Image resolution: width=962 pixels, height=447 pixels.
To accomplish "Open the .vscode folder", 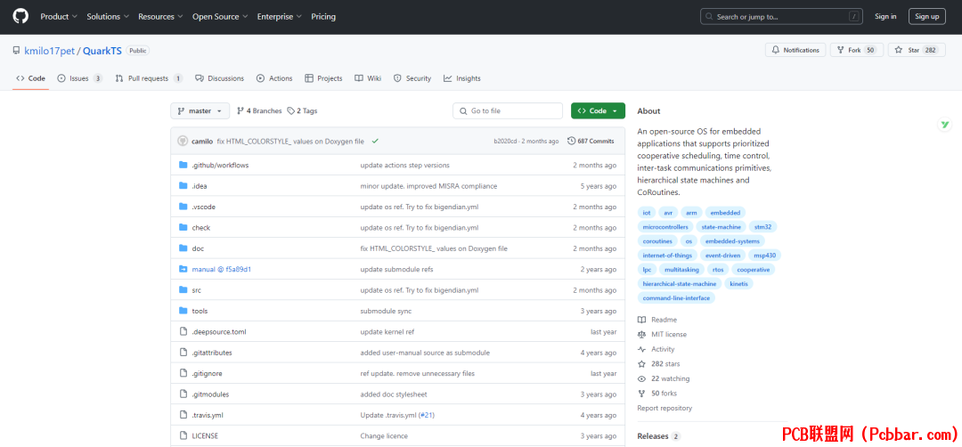I will point(204,207).
